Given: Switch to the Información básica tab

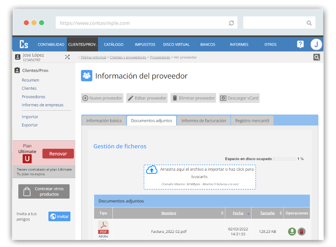Looking at the screenshot, I should pos(104,120).
